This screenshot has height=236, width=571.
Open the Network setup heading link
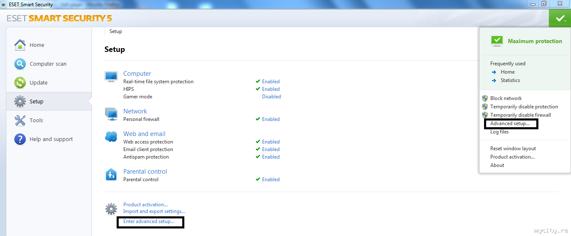(x=135, y=111)
